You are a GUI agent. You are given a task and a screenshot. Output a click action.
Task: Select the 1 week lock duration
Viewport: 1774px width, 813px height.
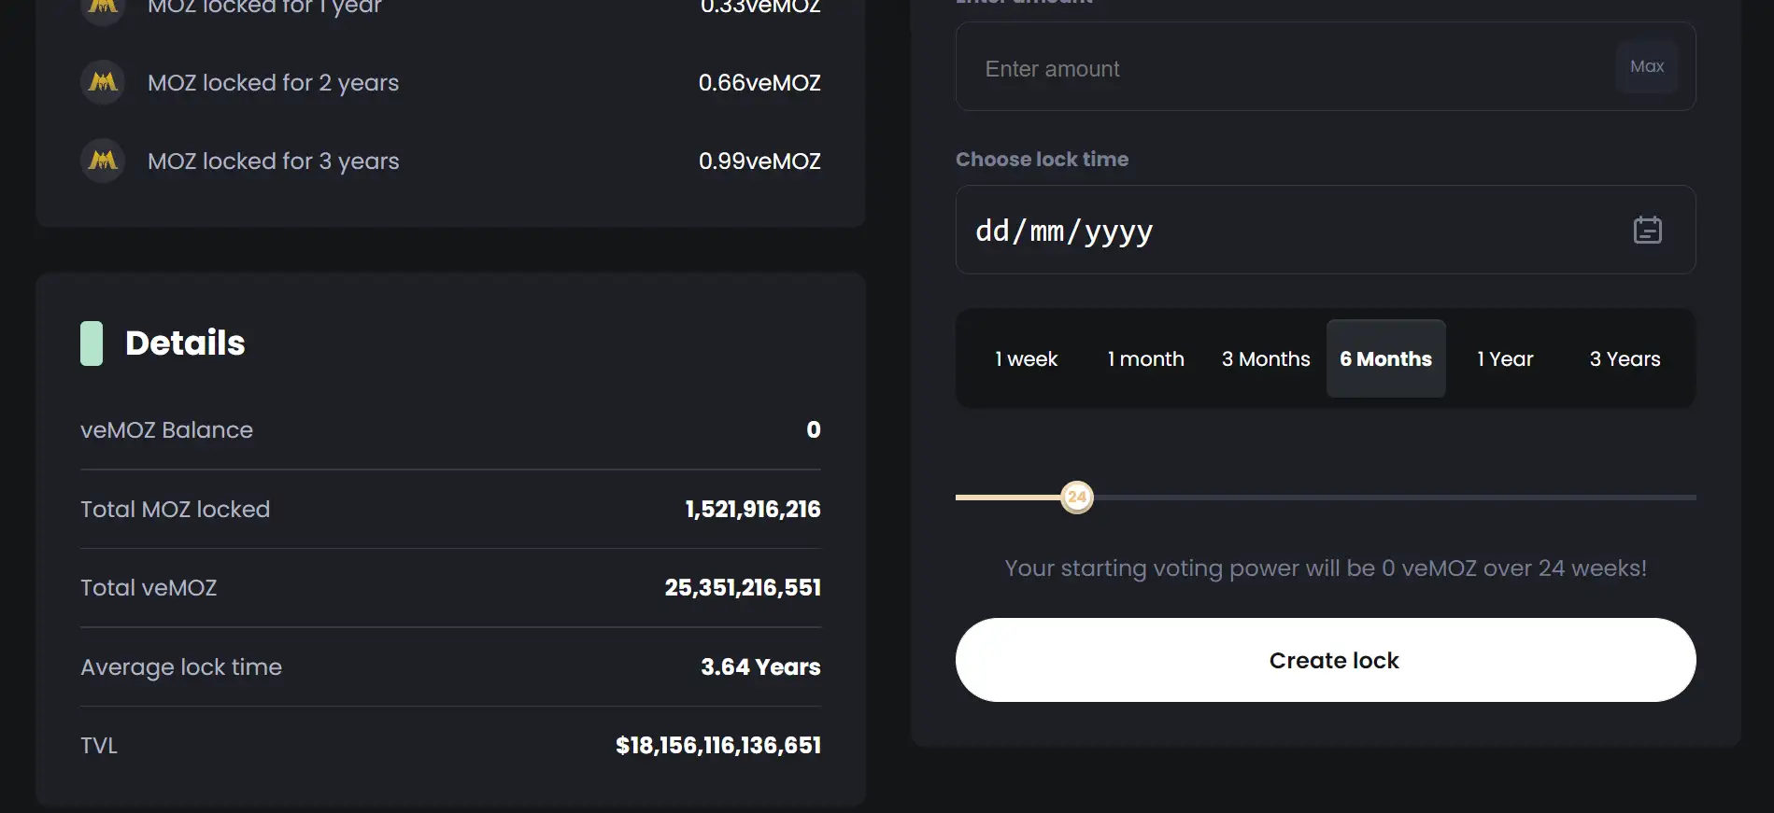pos(1026,359)
